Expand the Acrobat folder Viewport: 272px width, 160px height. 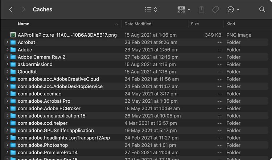coord(7,42)
